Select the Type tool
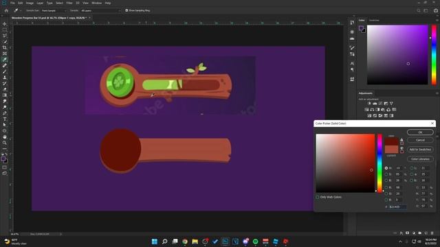Image resolution: width=440 pixels, height=247 pixels. tap(5, 119)
